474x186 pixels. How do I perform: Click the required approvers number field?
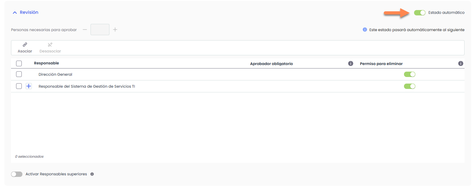tap(100, 30)
